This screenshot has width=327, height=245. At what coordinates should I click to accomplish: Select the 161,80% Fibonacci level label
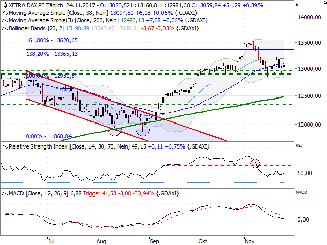click(52, 40)
